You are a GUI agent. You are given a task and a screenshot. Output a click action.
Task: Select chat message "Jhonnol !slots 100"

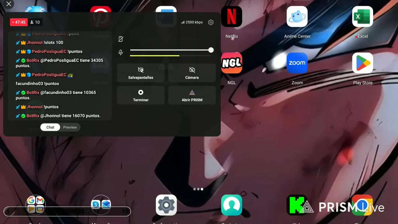(39, 43)
